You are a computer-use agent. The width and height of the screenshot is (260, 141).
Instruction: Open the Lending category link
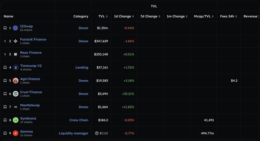click(82, 67)
